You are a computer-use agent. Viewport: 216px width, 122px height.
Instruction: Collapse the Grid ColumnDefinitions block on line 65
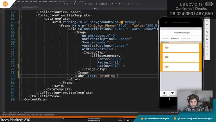(20, 29)
